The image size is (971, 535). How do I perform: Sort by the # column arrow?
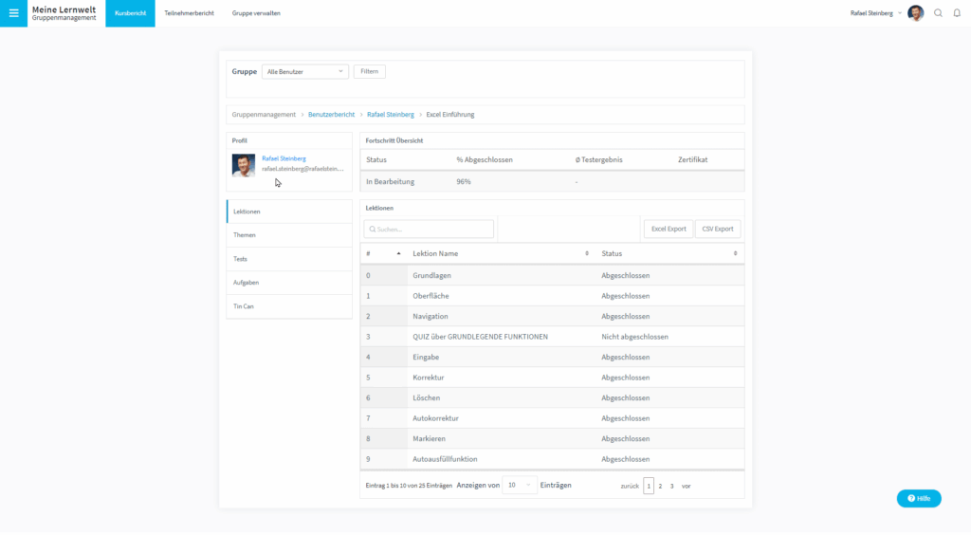tap(398, 253)
